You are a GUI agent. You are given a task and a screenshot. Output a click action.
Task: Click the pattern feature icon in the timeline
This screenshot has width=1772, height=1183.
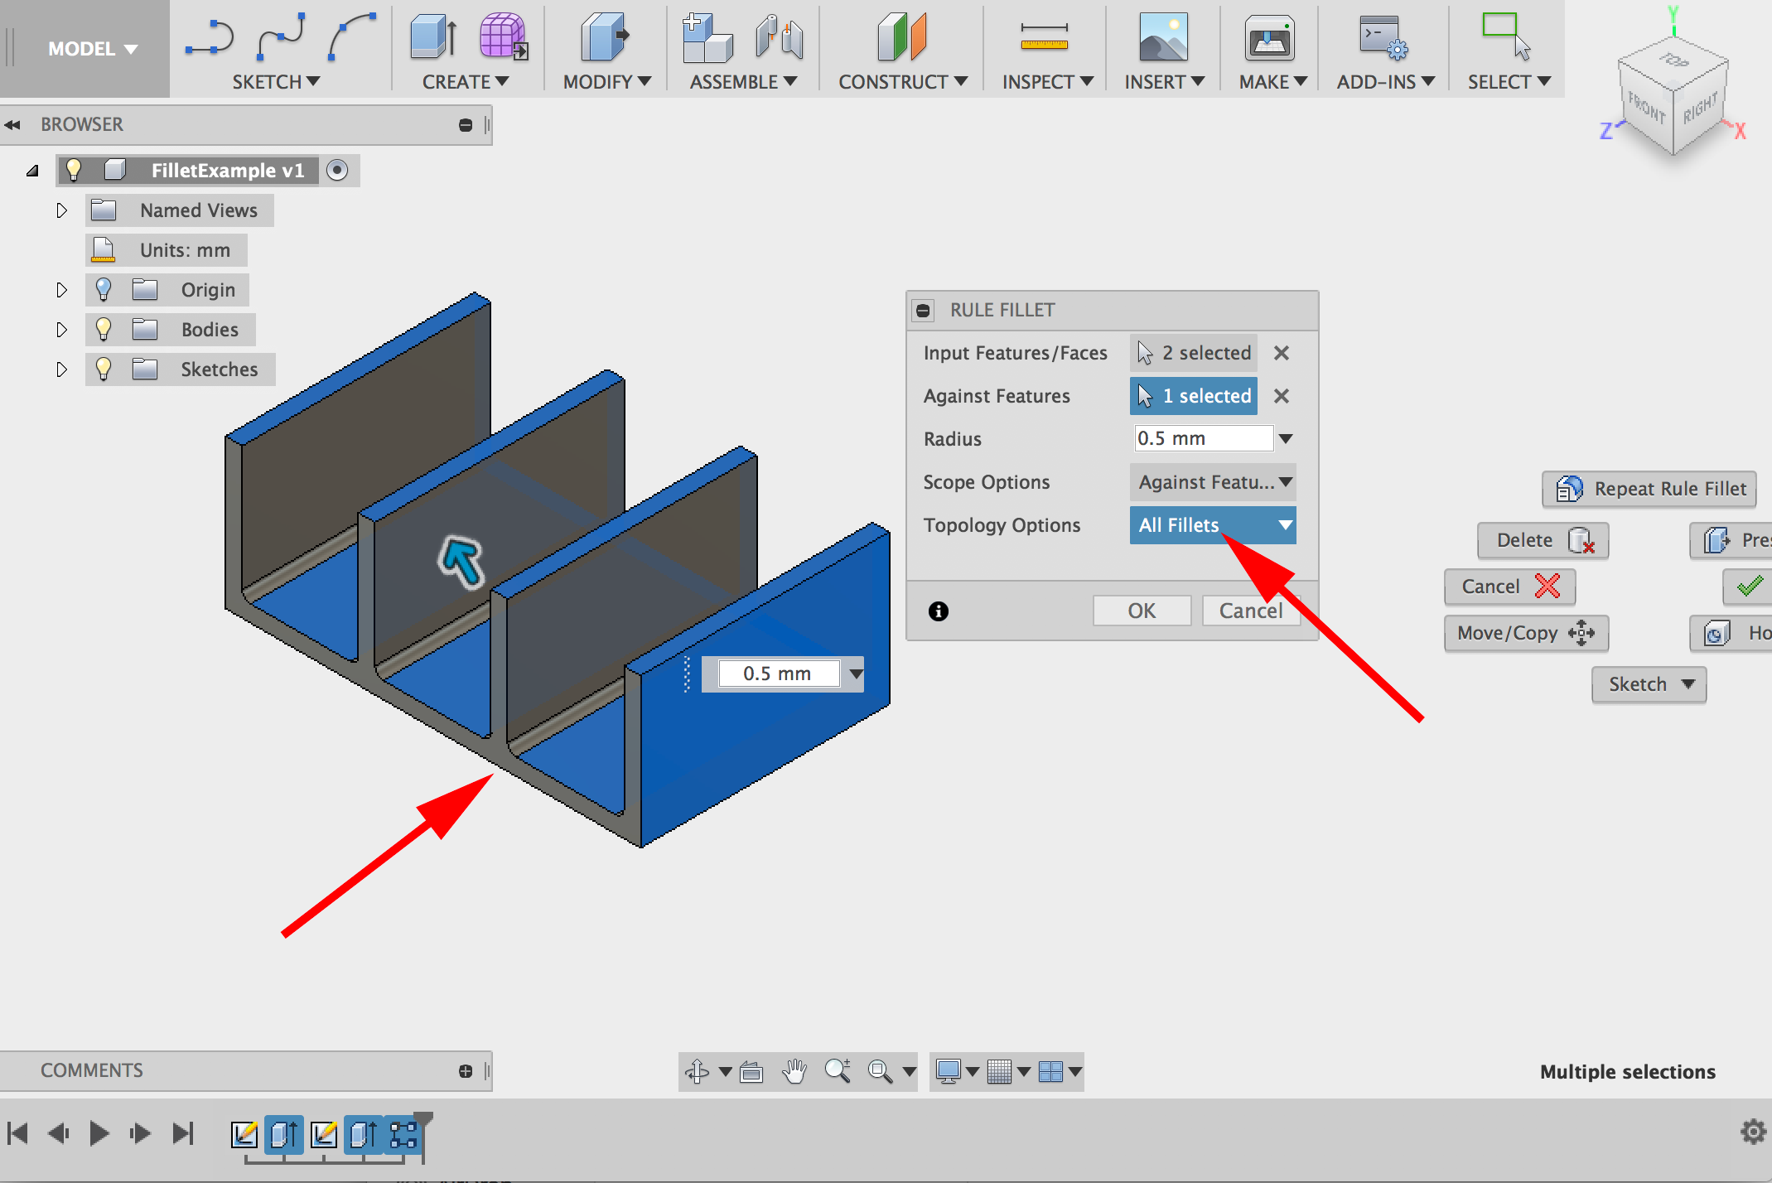click(403, 1133)
